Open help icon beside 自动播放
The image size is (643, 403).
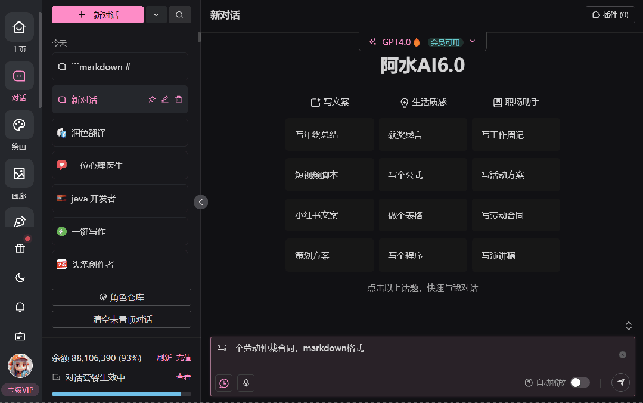(529, 383)
